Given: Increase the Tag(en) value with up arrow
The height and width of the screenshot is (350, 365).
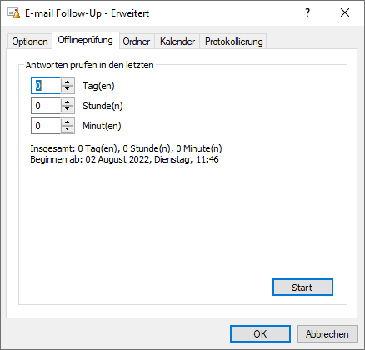Looking at the screenshot, I should pos(67,82).
